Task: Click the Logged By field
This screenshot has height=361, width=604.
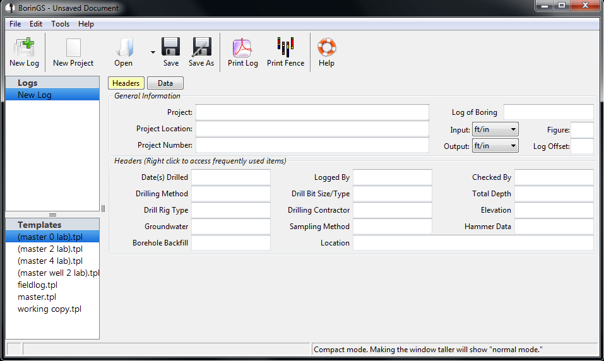Action: (x=393, y=177)
